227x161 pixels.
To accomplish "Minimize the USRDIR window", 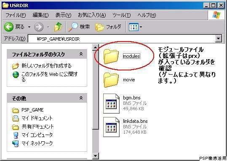I will (206, 5).
